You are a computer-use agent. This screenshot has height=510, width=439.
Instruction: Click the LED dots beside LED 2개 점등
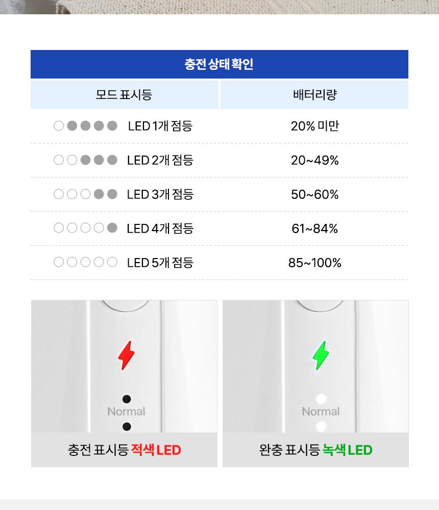click(86, 160)
